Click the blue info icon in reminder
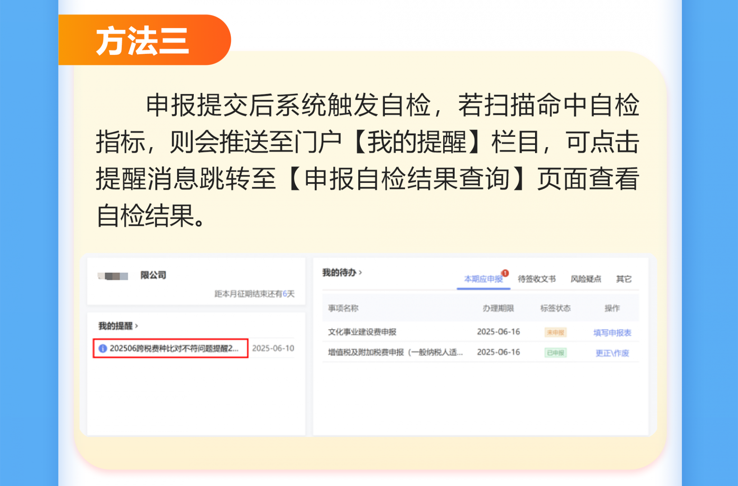This screenshot has height=486, width=738. pos(103,348)
